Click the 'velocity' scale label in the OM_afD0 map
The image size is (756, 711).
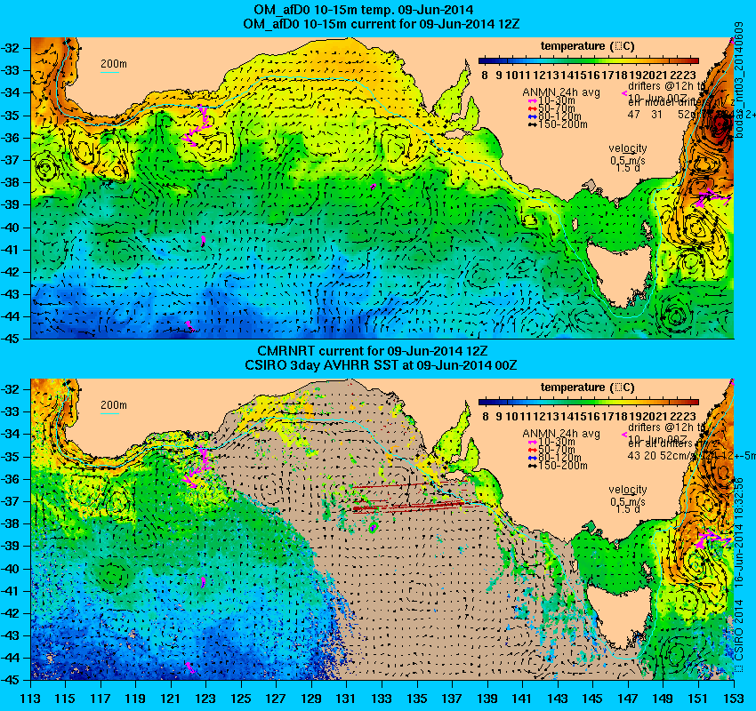pos(627,148)
